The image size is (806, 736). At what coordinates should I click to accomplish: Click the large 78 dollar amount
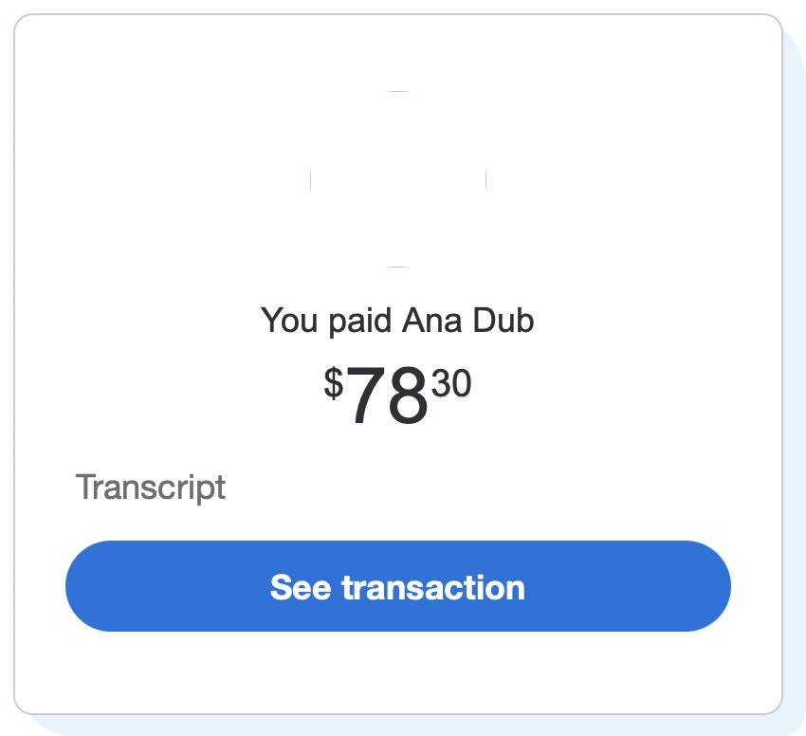(x=386, y=398)
